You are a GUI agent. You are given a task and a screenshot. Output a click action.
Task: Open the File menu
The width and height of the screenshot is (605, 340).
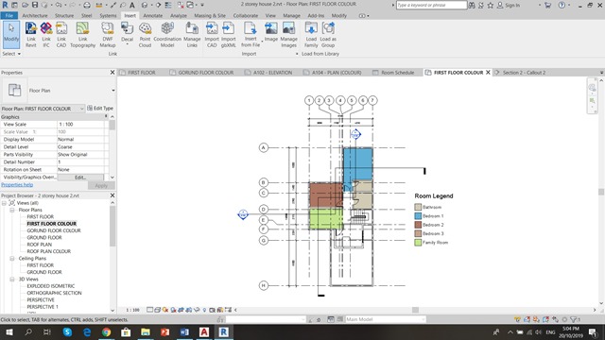tap(9, 15)
